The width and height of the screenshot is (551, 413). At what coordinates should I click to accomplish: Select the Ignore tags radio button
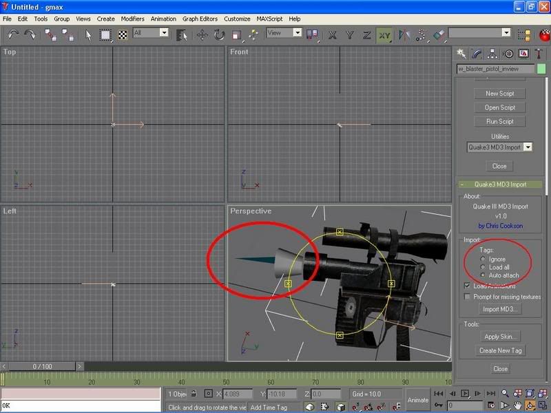(483, 260)
